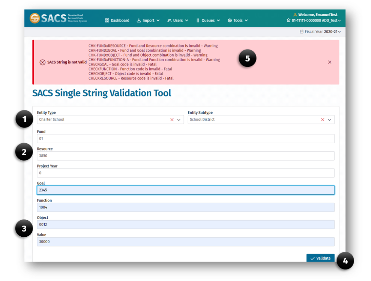Click the home icon next to the entity code
The width and height of the screenshot is (371, 281).
pyautogui.click(x=288, y=20)
